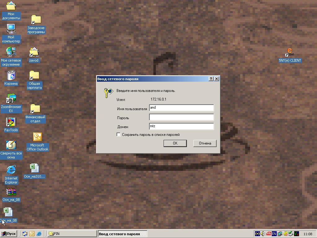Image resolution: width=317 pixels, height=238 pixels.
Task: Click the ATI tray icon
Action: (268, 234)
